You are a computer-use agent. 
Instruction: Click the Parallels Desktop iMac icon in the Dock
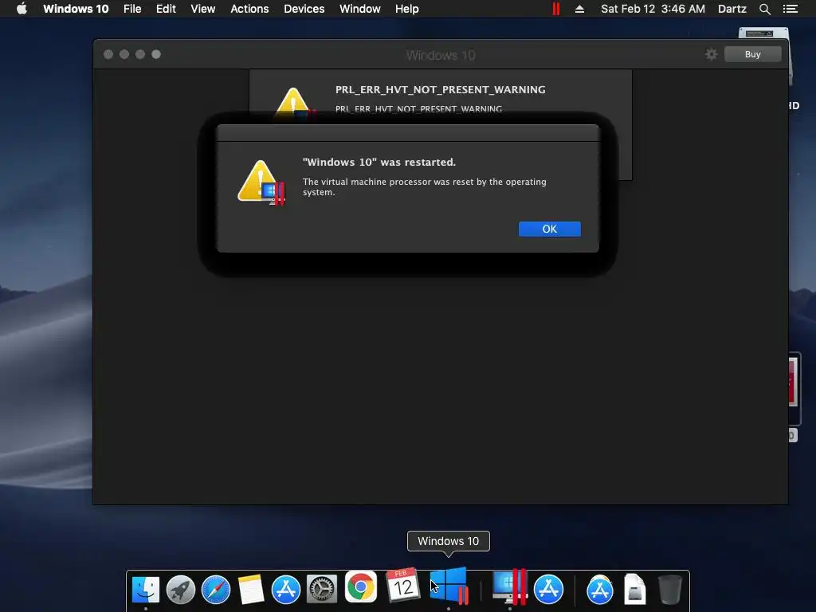point(510,587)
